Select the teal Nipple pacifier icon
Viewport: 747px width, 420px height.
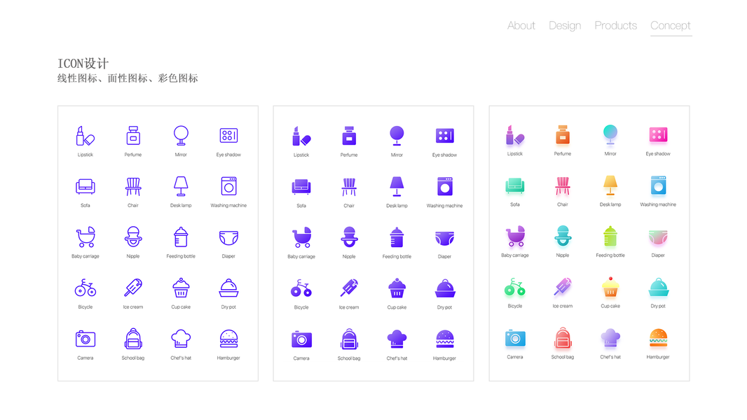pyautogui.click(x=563, y=236)
